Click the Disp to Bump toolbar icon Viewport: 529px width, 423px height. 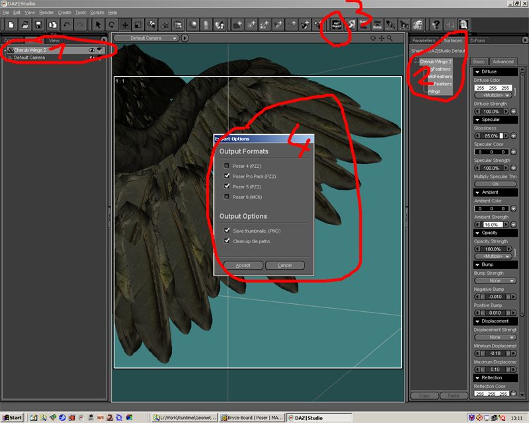pos(377,24)
